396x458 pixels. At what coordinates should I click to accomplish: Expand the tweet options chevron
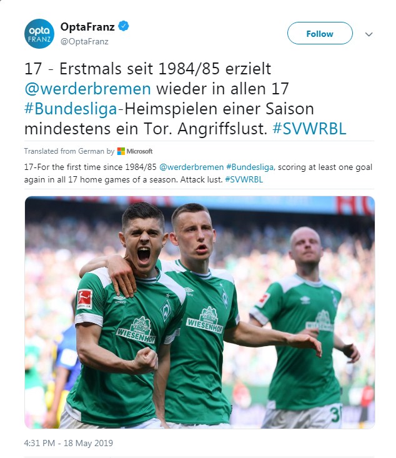369,34
